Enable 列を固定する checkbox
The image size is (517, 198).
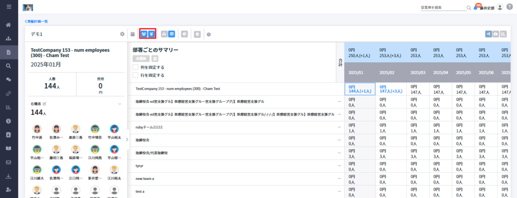[x=135, y=67]
